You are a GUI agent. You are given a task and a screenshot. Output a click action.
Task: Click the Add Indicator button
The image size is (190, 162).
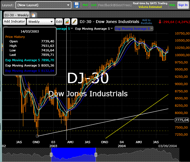[x=14, y=21]
